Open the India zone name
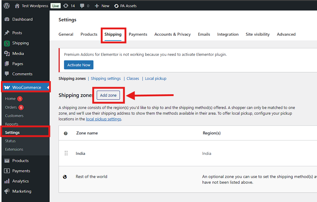317x202 pixels. (81, 153)
